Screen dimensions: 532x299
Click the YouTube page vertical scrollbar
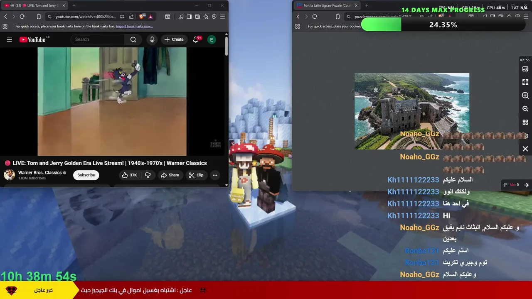[227, 46]
